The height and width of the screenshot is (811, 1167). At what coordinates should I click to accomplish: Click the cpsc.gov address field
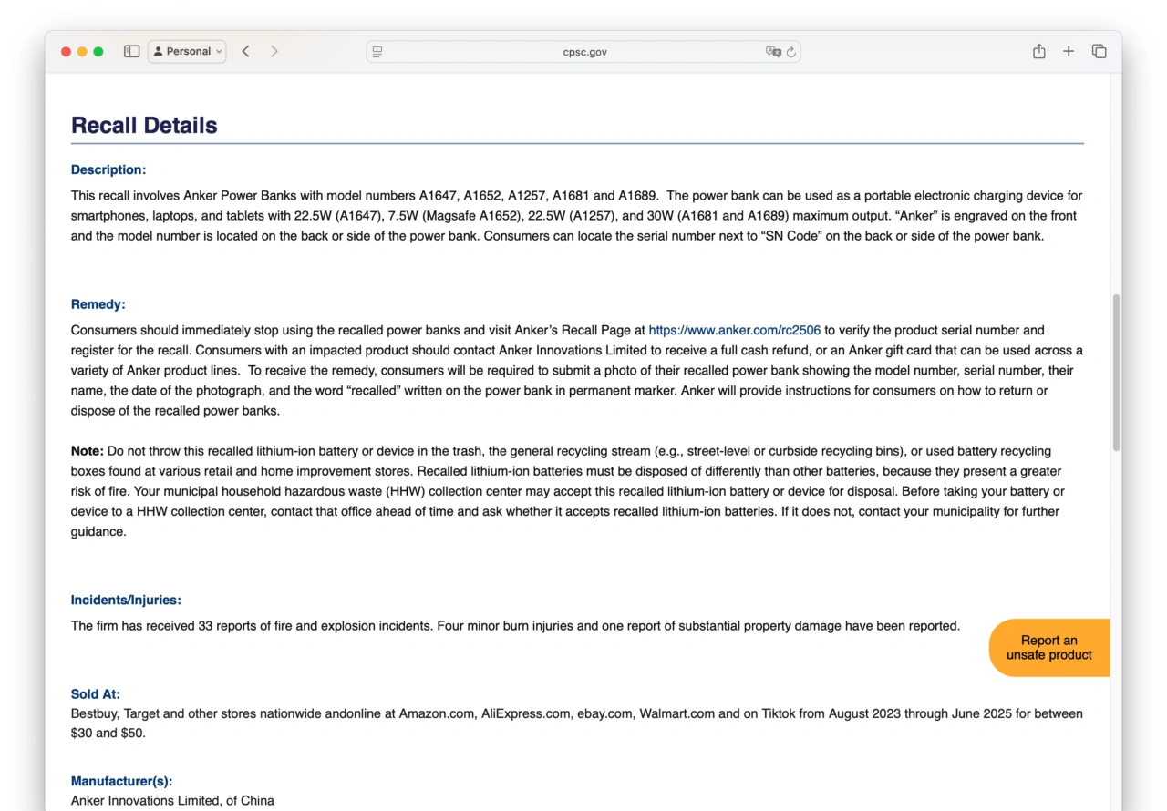(x=583, y=52)
